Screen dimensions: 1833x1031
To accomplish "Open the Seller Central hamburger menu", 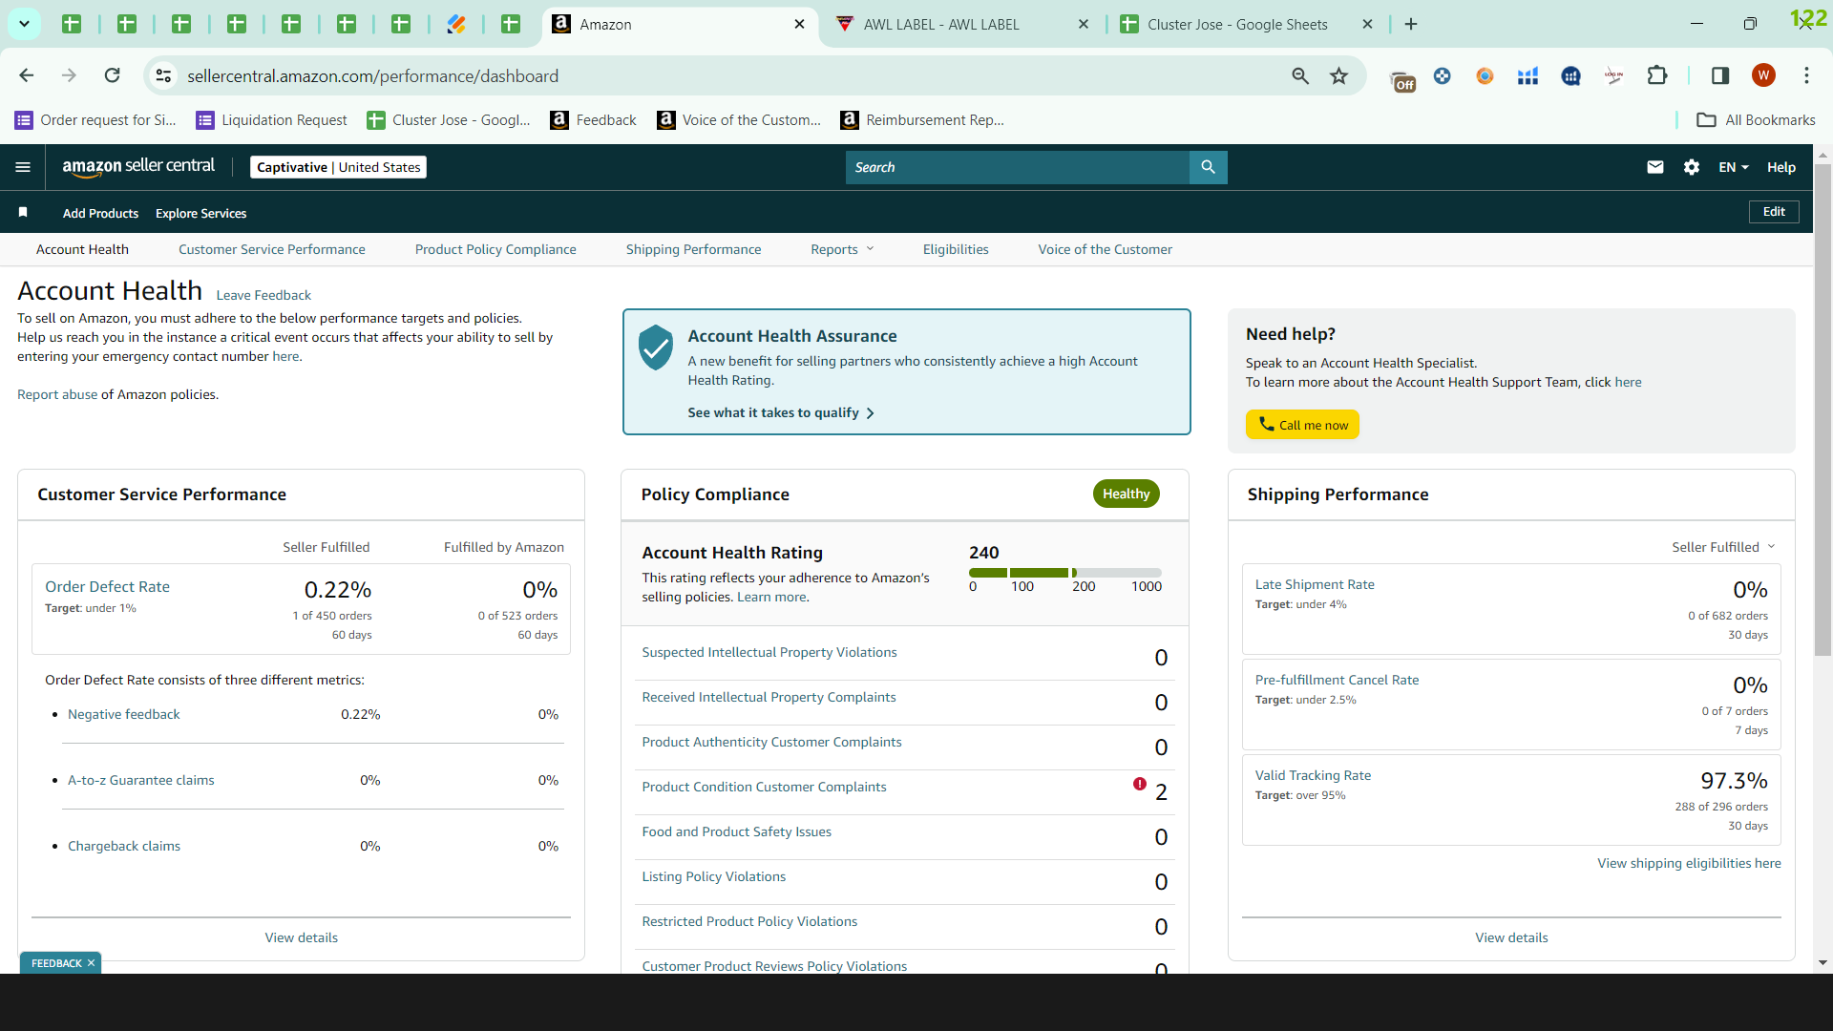I will tap(23, 167).
